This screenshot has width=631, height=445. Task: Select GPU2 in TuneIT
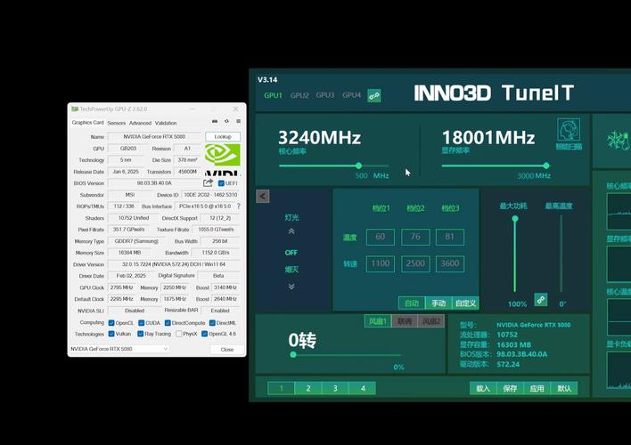[299, 95]
